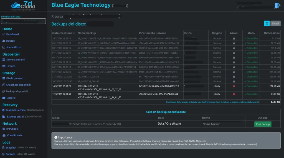Click the Snapshot logs document icon
Screen dimensions: 284x158
[x=3, y=148]
